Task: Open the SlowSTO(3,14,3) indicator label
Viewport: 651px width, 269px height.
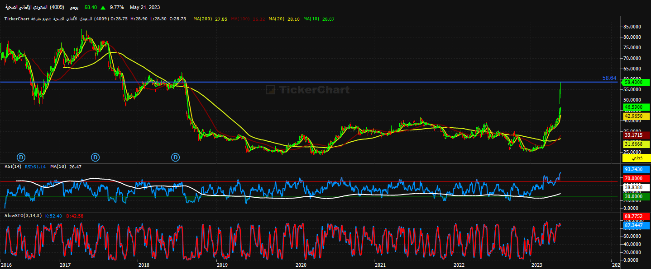Action: pos(23,216)
